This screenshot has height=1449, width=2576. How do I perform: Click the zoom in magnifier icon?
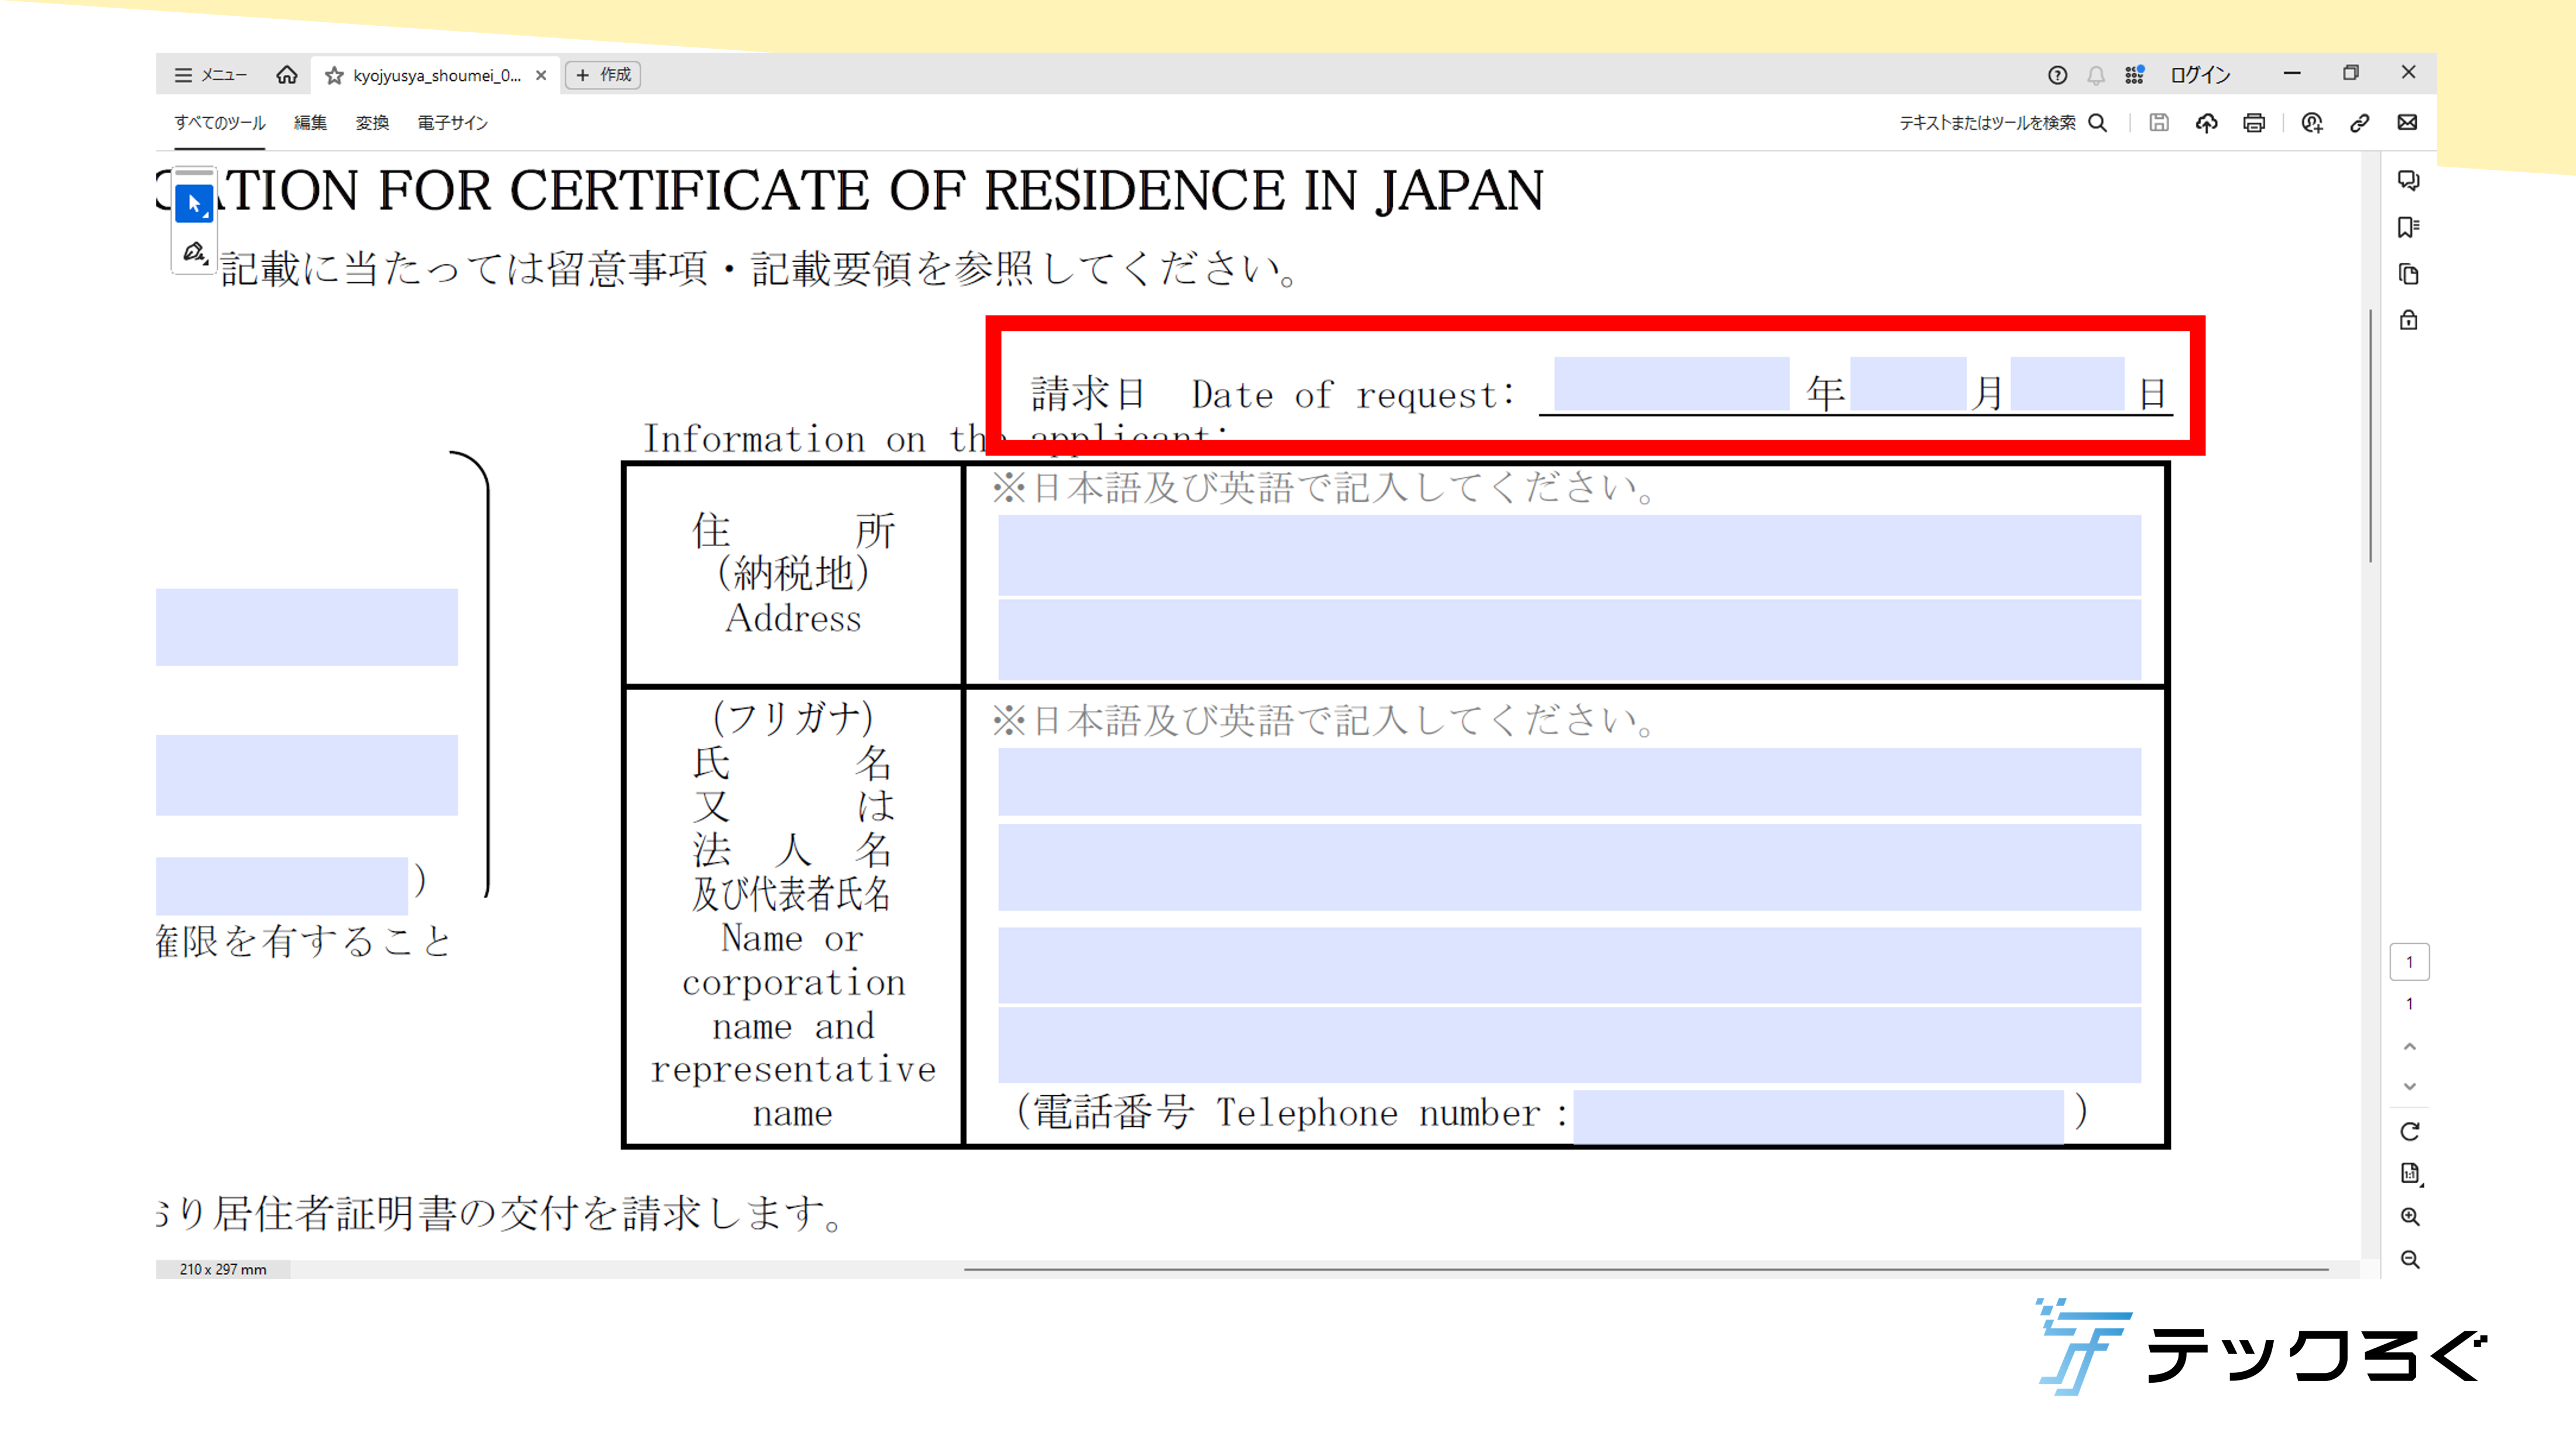[x=2410, y=1217]
